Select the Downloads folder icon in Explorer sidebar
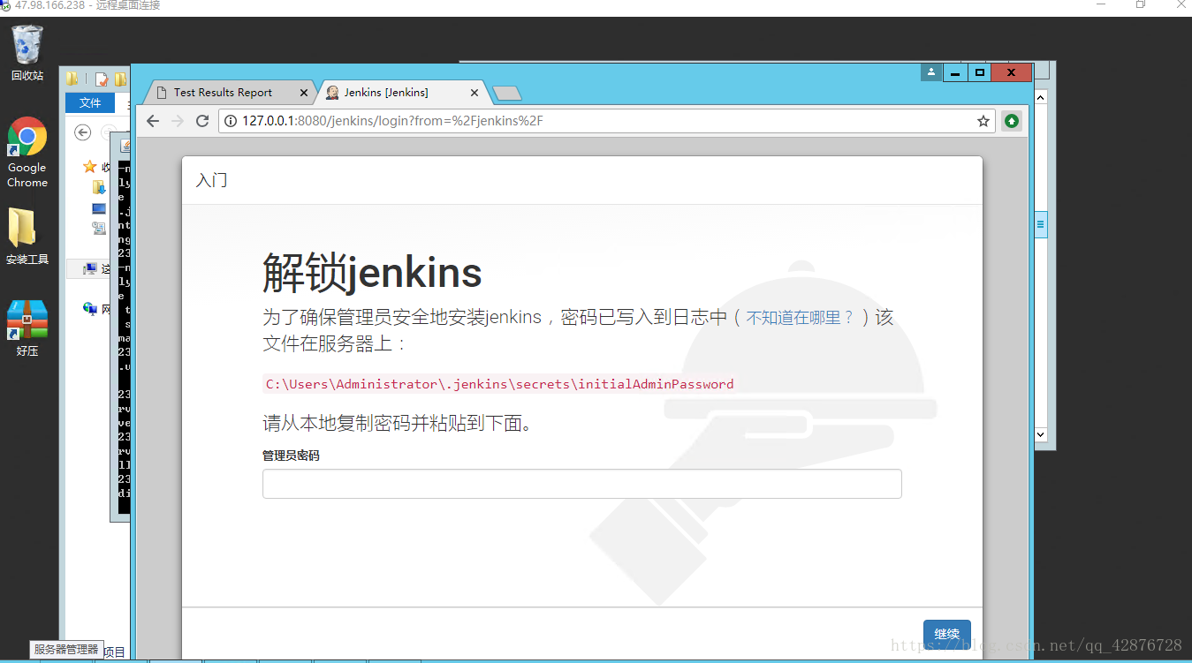1192x663 pixels. click(99, 187)
